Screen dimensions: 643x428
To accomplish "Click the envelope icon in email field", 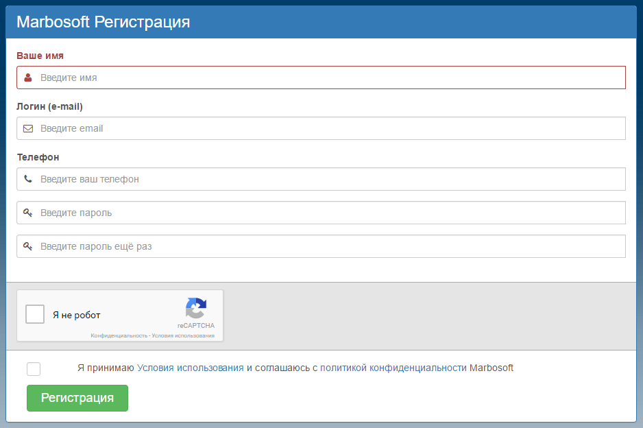I will pos(28,128).
